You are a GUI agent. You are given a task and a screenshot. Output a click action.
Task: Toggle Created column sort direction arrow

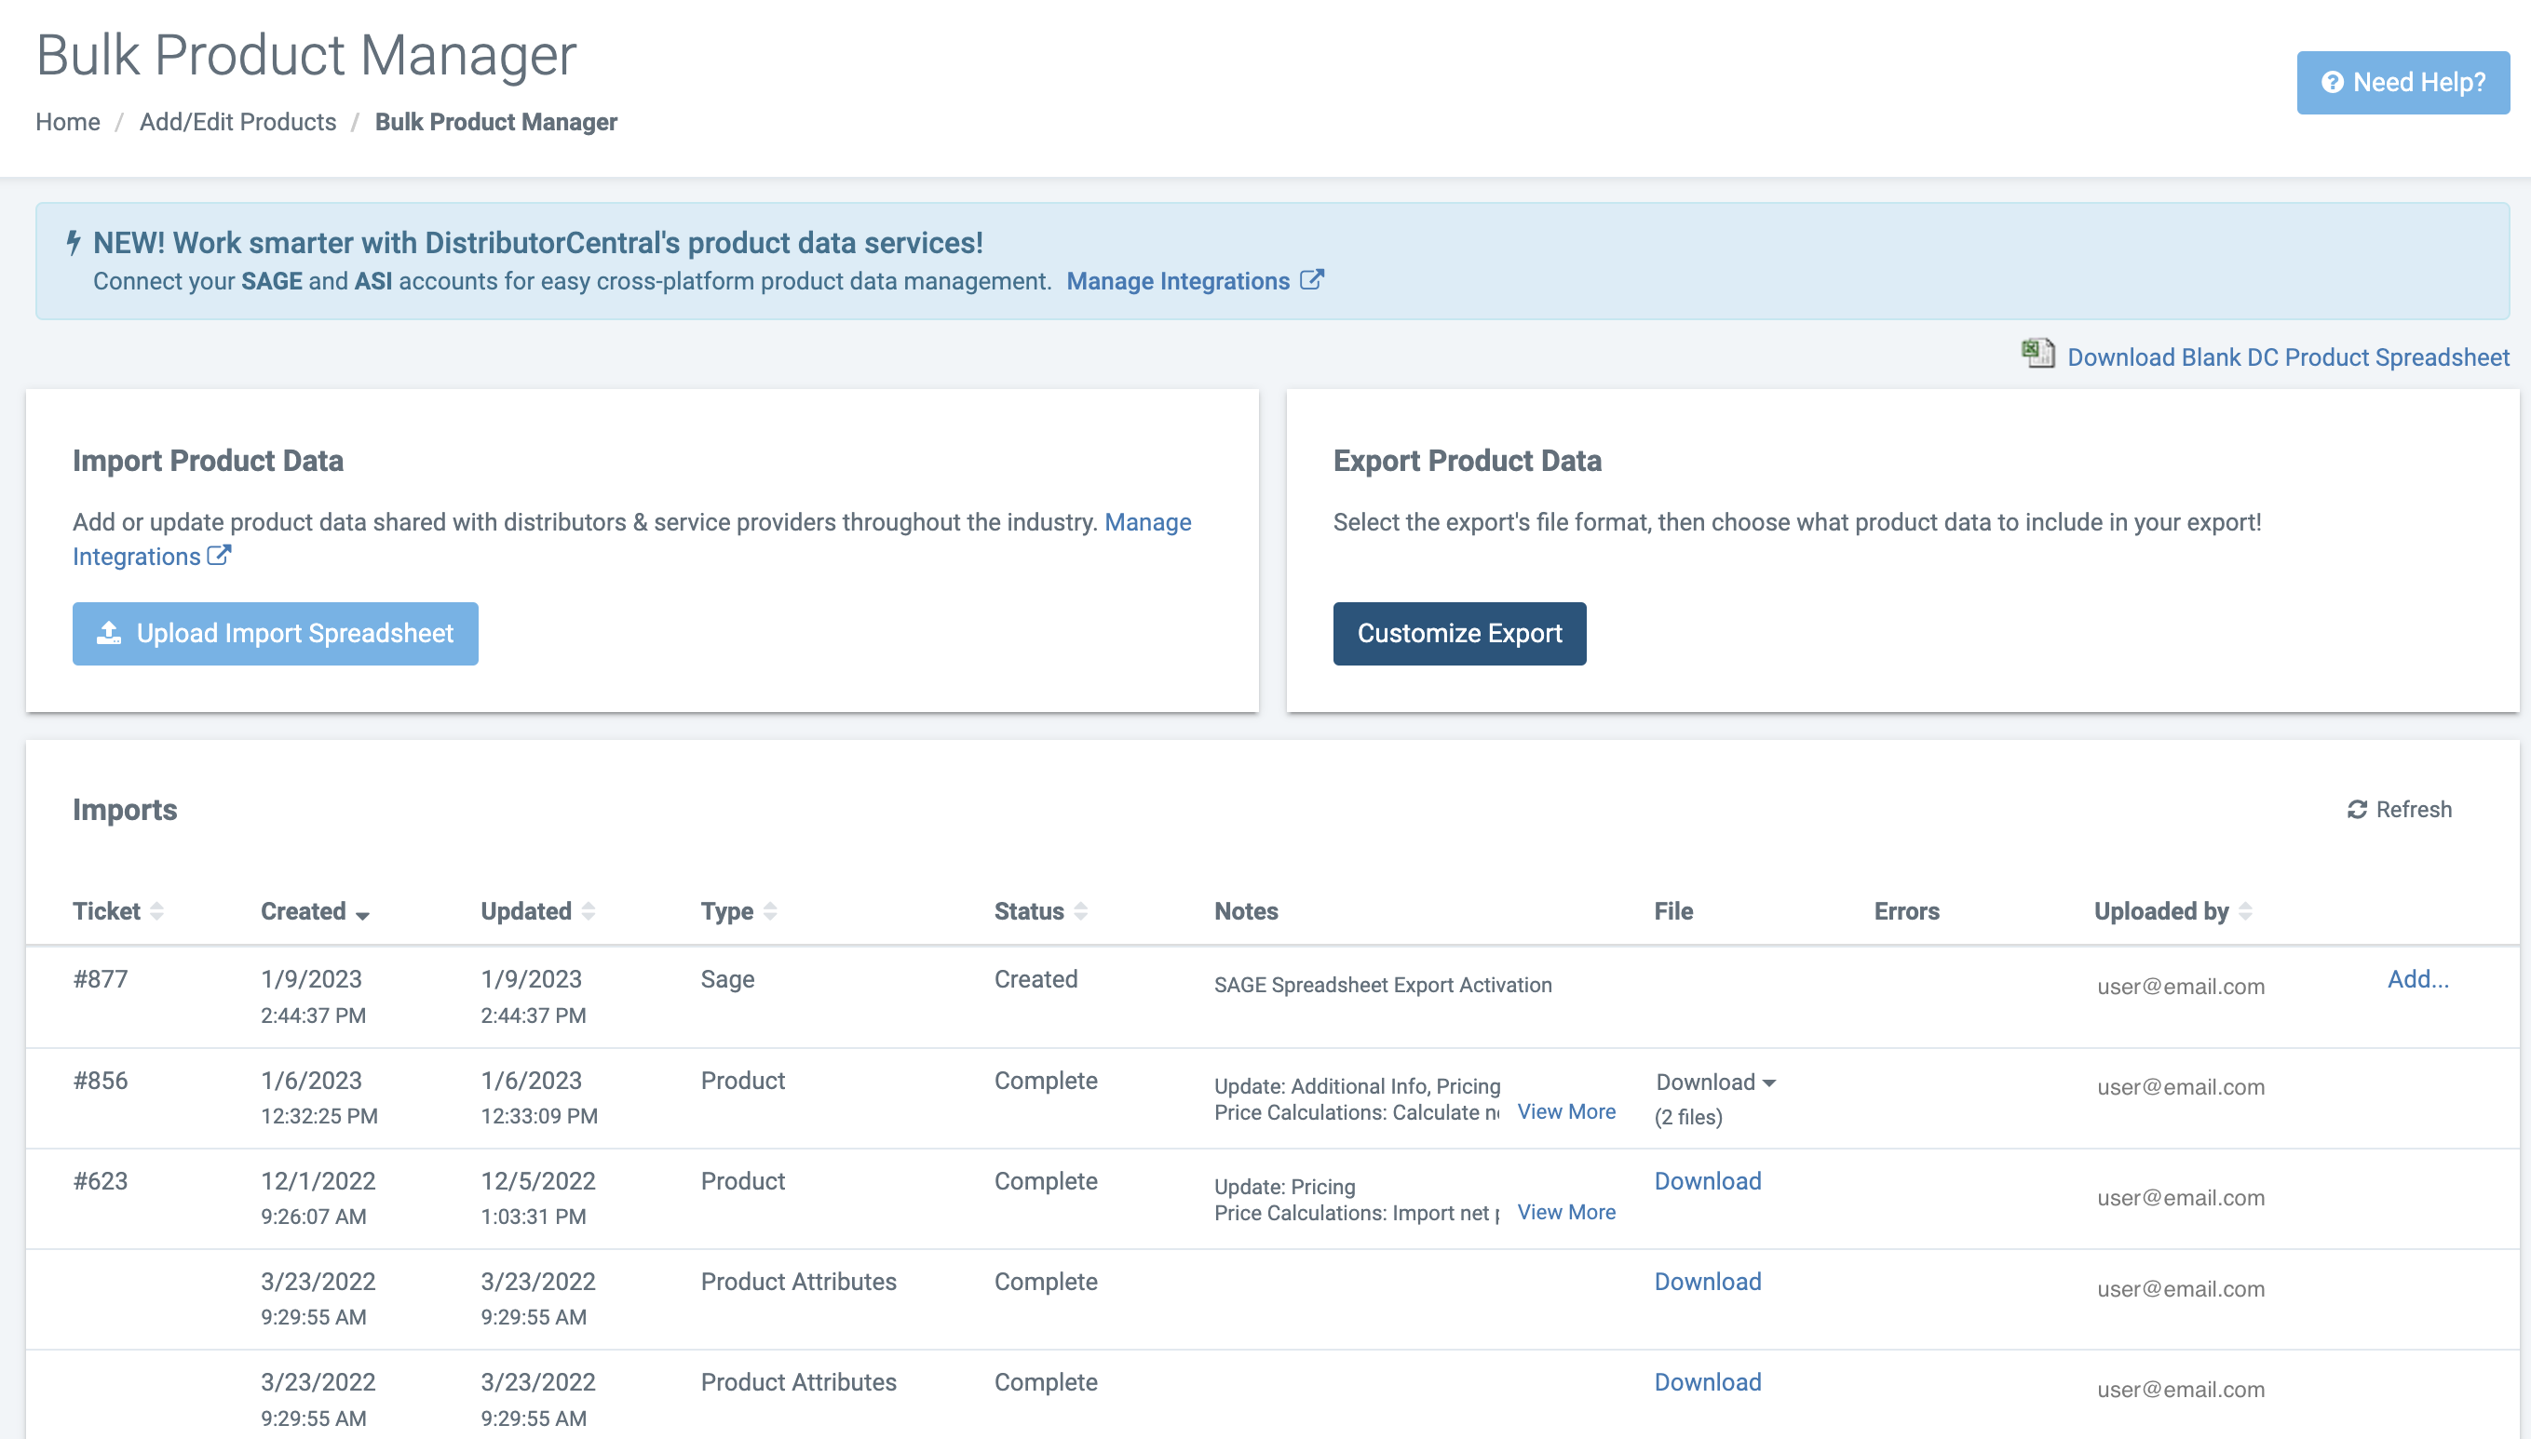(x=363, y=914)
